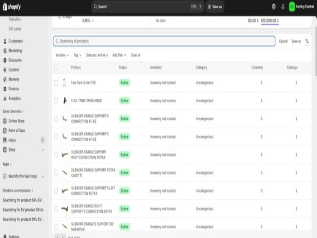
Task: Click the page vertical scrollbar
Action: point(316,51)
